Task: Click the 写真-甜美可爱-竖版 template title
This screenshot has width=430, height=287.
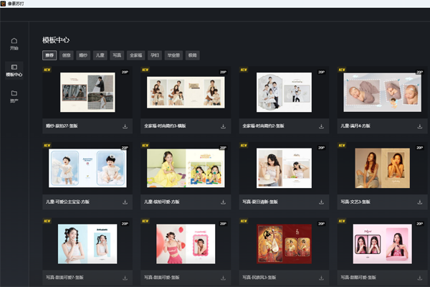Action: click(x=161, y=276)
